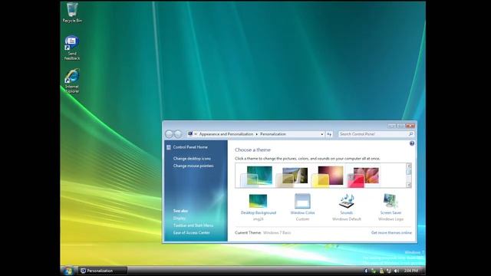This screenshot has height=276, width=491.
Task: Click the Screen Saver text label
Action: (390, 213)
